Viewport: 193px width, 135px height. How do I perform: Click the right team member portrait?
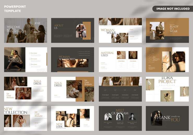132,116
